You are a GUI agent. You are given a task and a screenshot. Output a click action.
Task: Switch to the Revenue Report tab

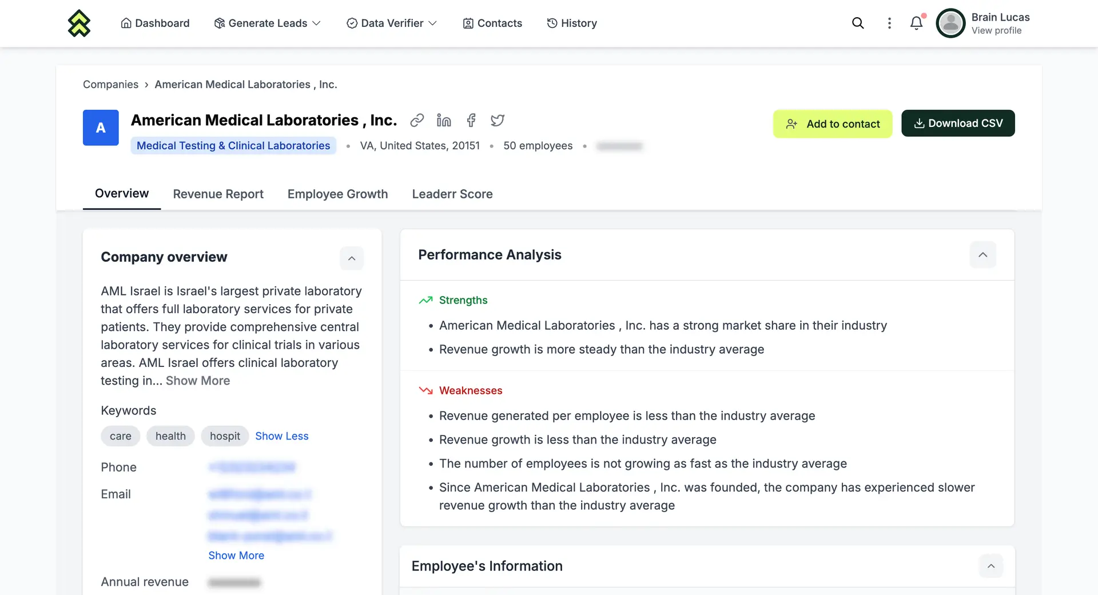218,194
